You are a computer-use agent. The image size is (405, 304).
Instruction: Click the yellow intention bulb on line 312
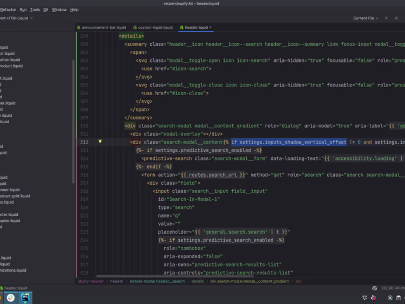(101, 142)
